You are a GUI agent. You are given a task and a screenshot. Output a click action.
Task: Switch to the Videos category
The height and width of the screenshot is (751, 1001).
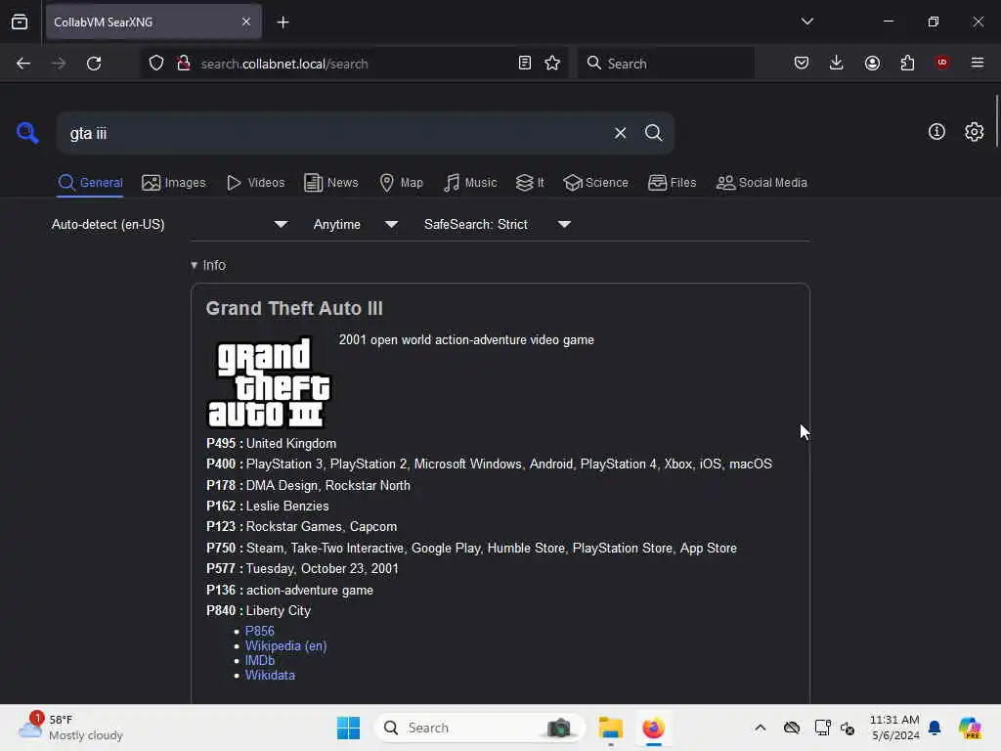point(255,183)
